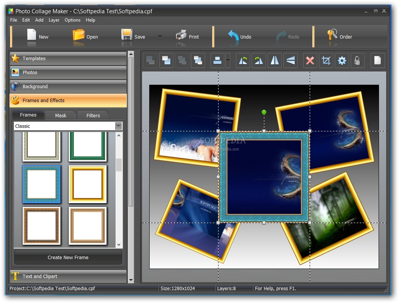Apply the teal patterned frame thumbnail
399x303 pixels.
[42, 184]
